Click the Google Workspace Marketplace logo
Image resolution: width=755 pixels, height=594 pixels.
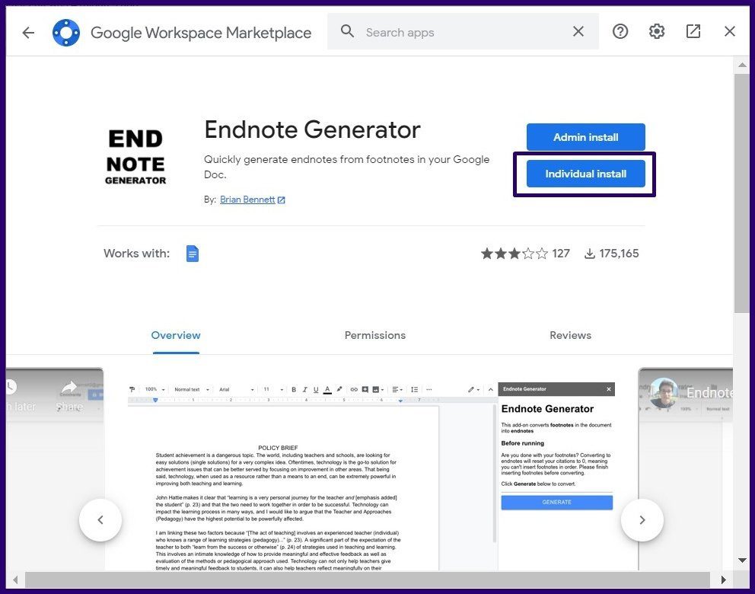click(66, 32)
